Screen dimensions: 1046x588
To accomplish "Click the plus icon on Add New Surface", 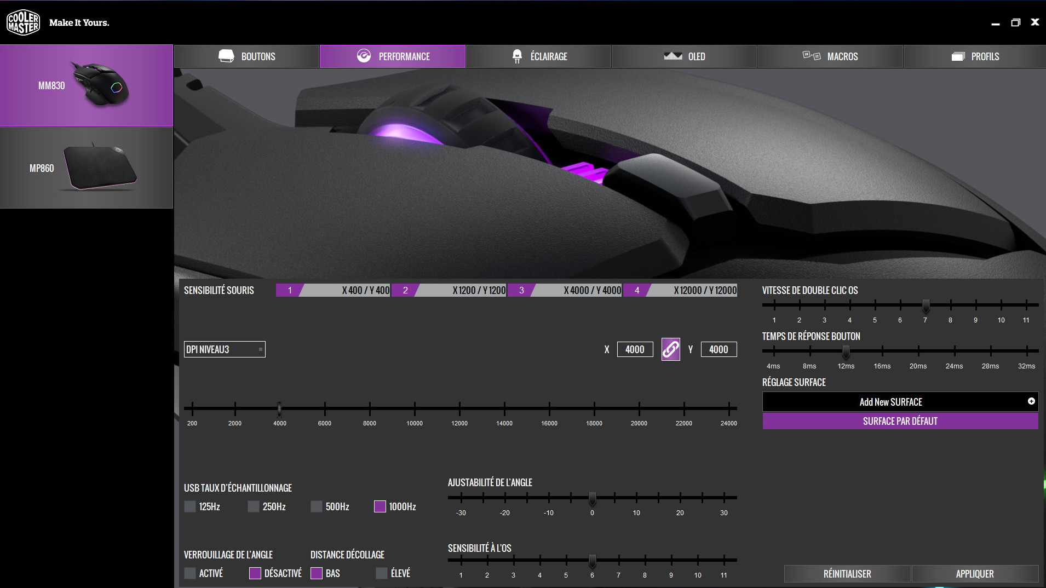I will 1031,401.
